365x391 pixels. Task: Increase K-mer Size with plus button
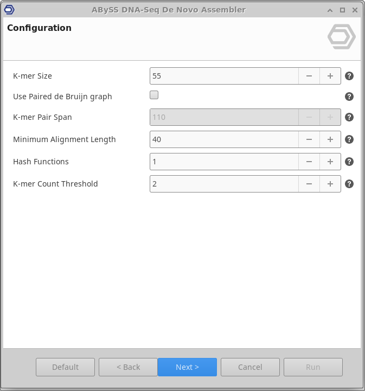(x=330, y=76)
